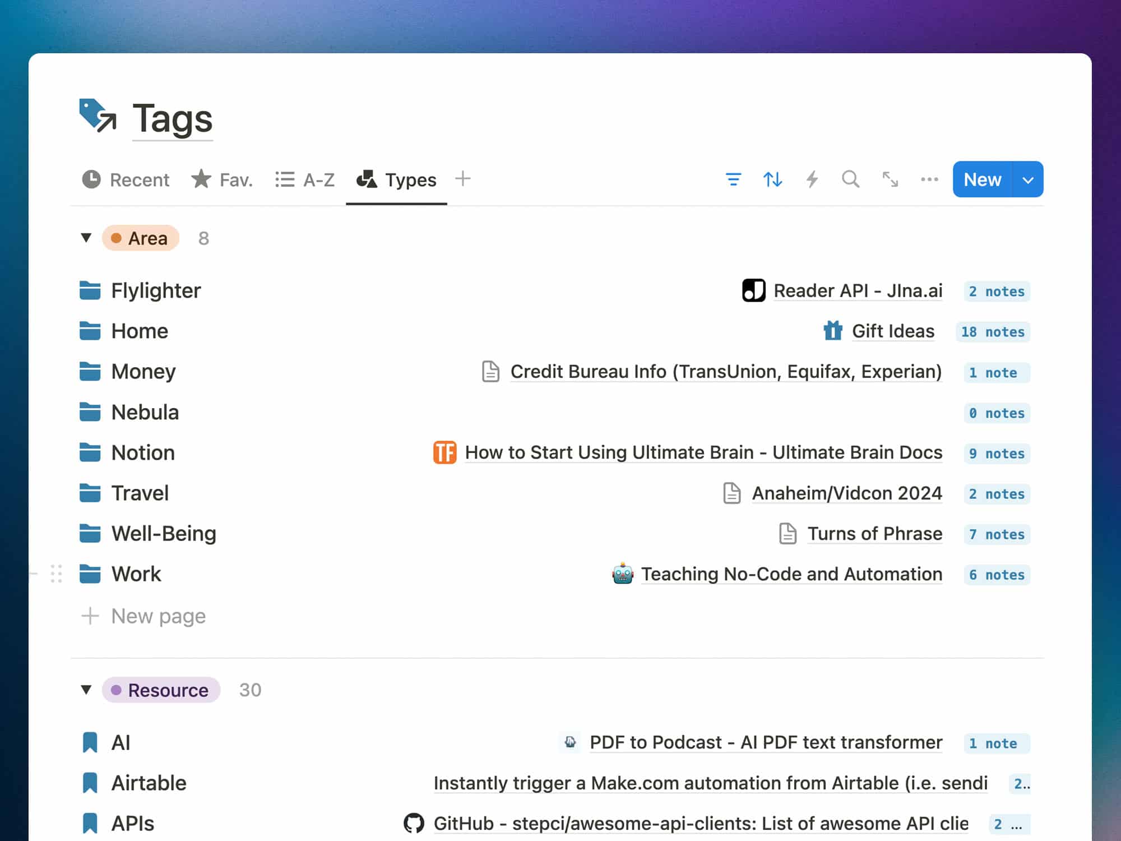1121x841 pixels.
Task: Click the search magnifier icon
Action: 850,179
